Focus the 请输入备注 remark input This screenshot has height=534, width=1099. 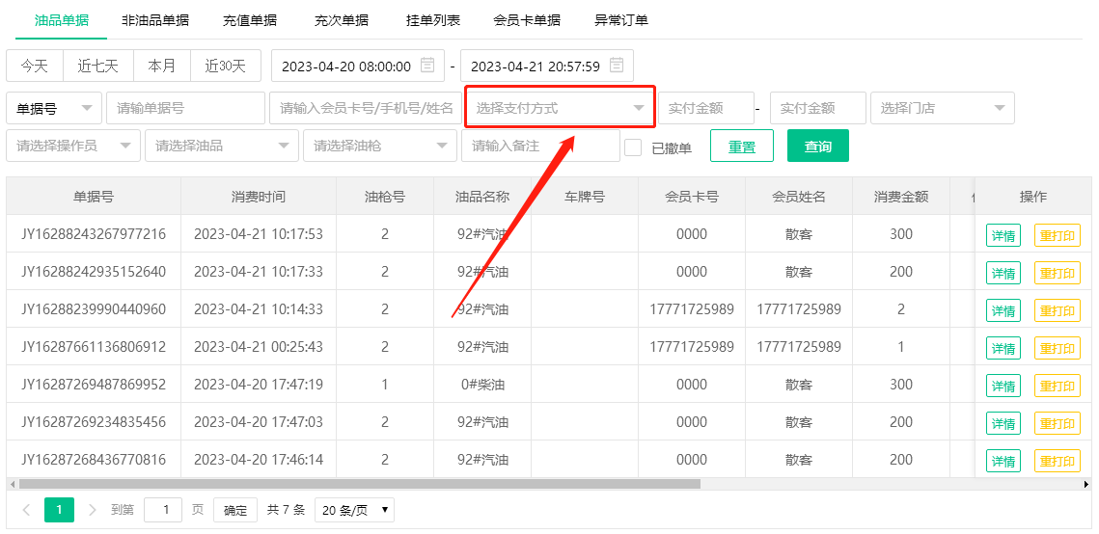(540, 146)
